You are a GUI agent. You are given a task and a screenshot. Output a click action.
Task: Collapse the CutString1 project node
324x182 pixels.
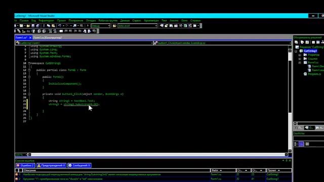[x=296, y=51]
